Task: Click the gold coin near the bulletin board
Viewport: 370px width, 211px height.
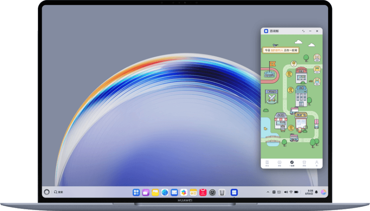Action: pyautogui.click(x=291, y=128)
